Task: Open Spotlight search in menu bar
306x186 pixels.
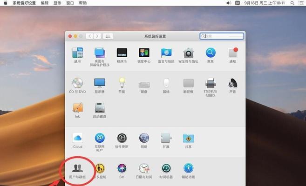Action: coord(292,3)
